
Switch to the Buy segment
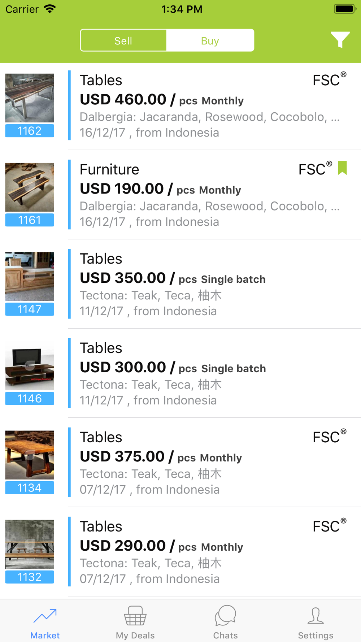(210, 40)
